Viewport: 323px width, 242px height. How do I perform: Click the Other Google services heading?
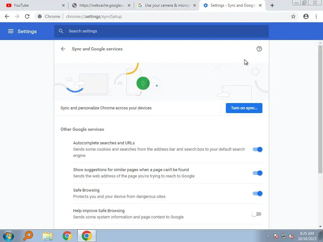point(82,129)
